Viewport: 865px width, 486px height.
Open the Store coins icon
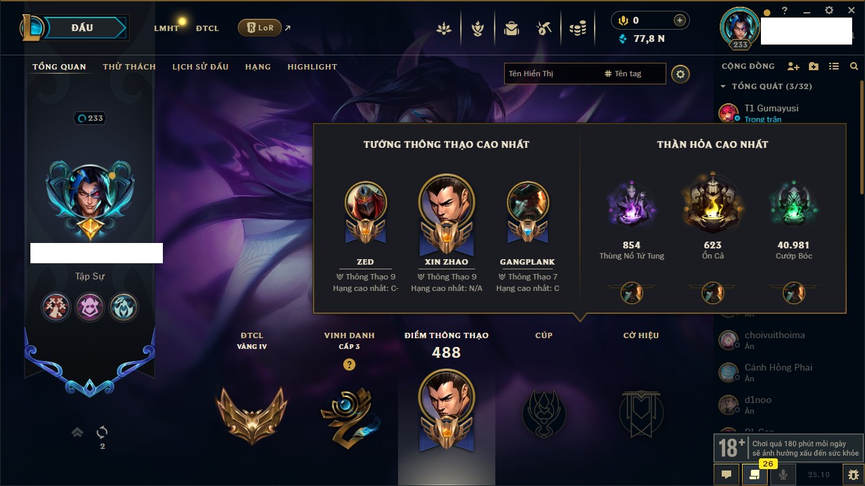pyautogui.click(x=577, y=28)
